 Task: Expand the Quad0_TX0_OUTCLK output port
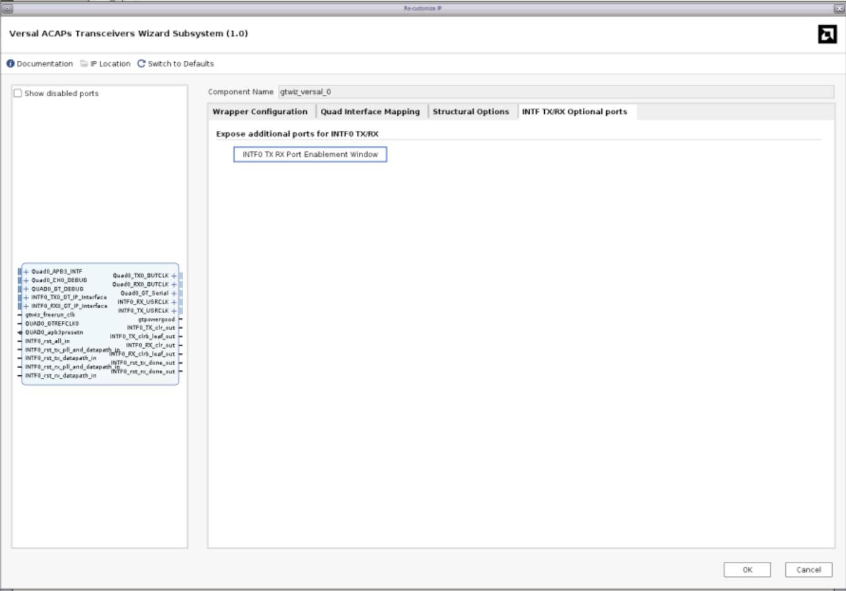pyautogui.click(x=174, y=276)
